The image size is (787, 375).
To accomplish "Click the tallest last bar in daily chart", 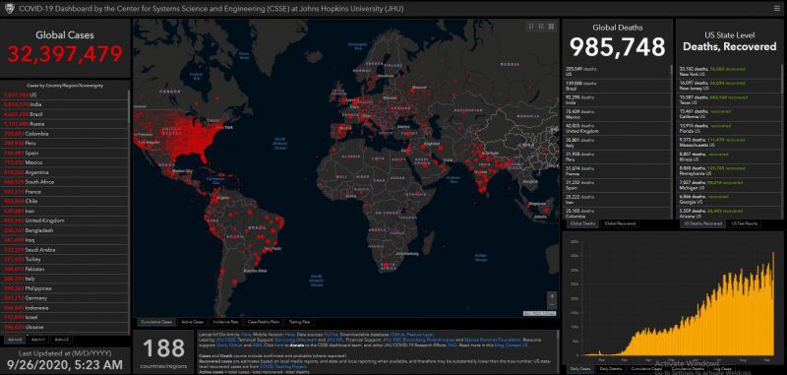I will pyautogui.click(x=773, y=304).
